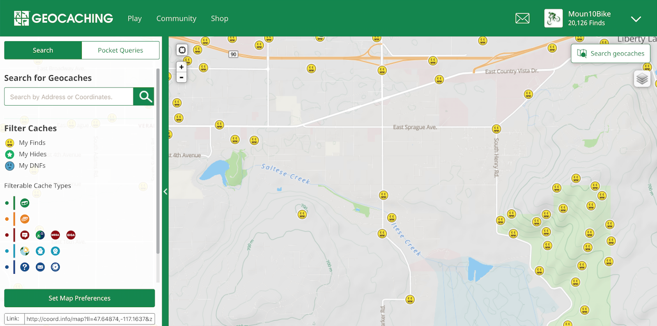Click the sidebar vertical scrollbar
This screenshot has width=657, height=326.
click(x=158, y=161)
